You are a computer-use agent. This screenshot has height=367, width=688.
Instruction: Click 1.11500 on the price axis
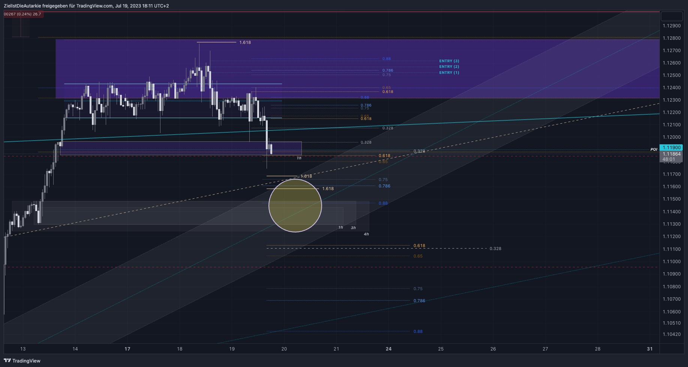[672, 199]
